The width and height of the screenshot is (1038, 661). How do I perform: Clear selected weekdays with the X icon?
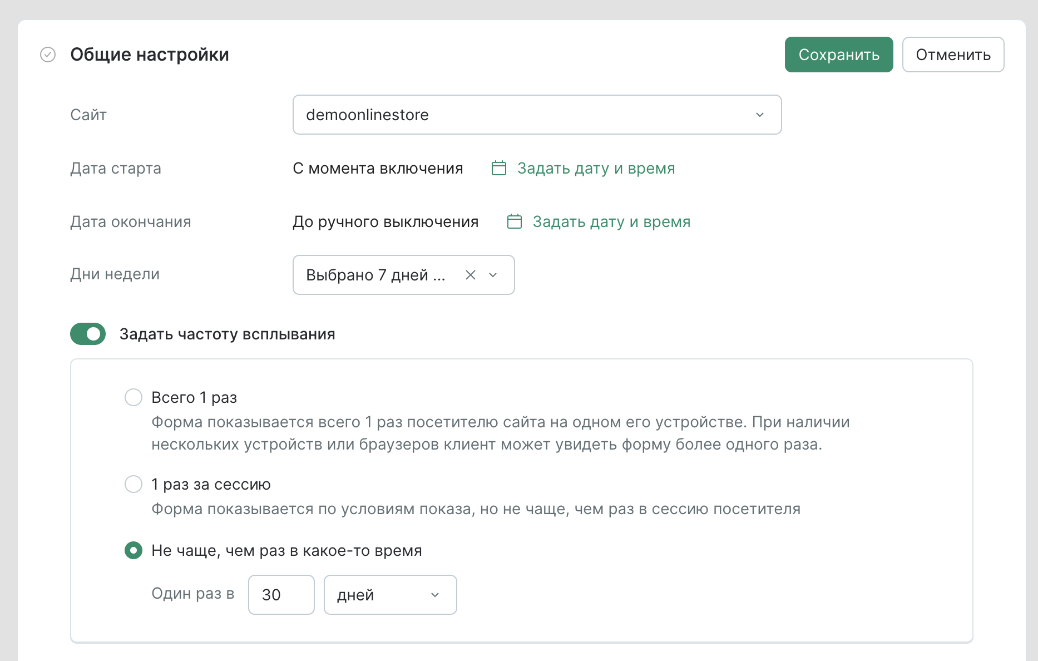pyautogui.click(x=471, y=275)
